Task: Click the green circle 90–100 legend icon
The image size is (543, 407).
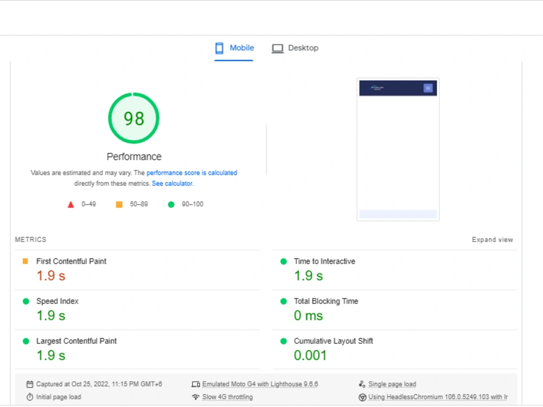Action: 171,205
